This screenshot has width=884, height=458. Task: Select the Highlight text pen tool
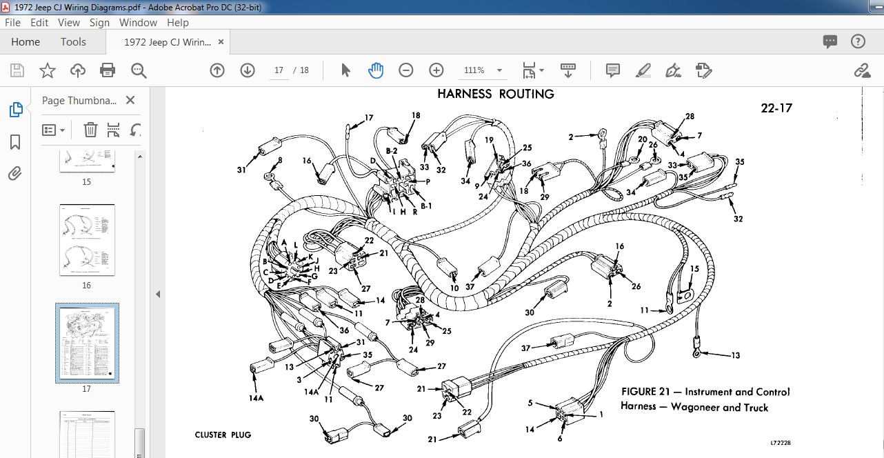[643, 70]
